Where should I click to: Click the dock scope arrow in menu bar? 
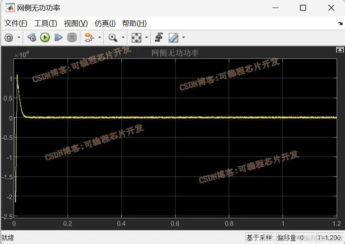pyautogui.click(x=340, y=23)
